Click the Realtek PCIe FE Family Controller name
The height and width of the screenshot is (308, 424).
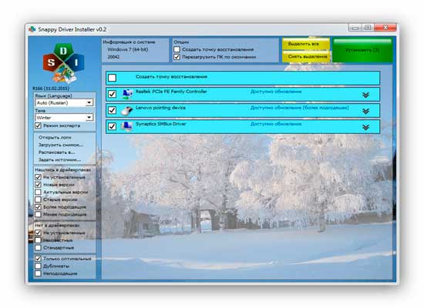[x=171, y=92]
